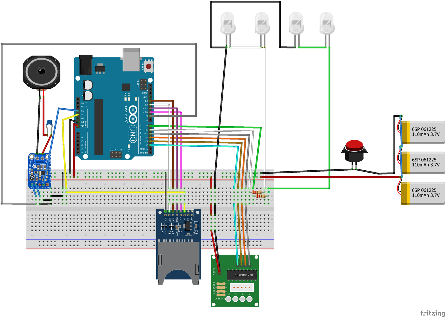Click the magenta wire from Arduino pin 10

(x=181, y=150)
